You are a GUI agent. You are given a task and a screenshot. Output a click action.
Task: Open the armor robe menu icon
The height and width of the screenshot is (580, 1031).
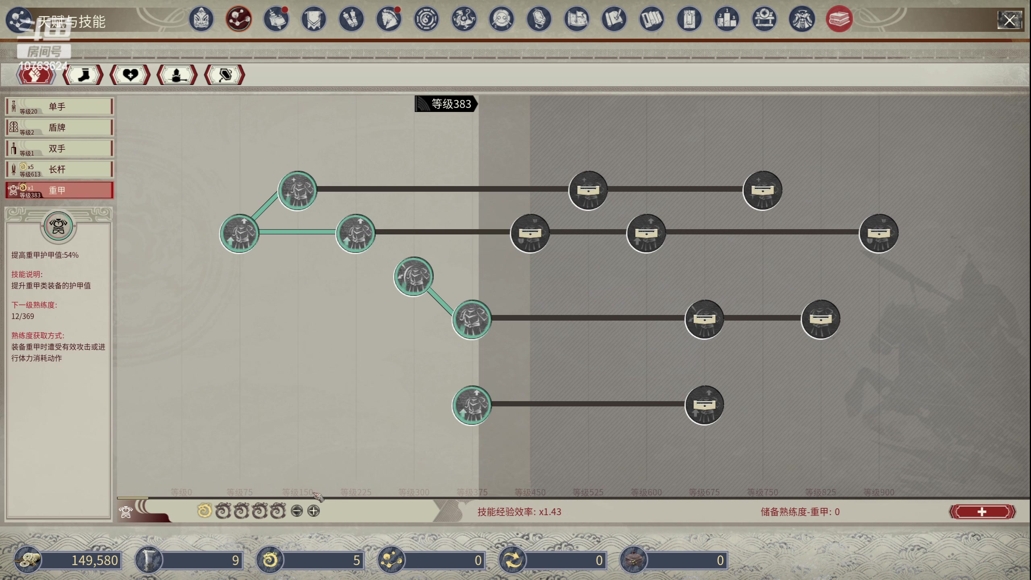point(802,19)
